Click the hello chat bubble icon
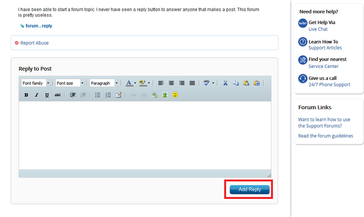The height and width of the screenshot is (217, 364). click(x=303, y=23)
